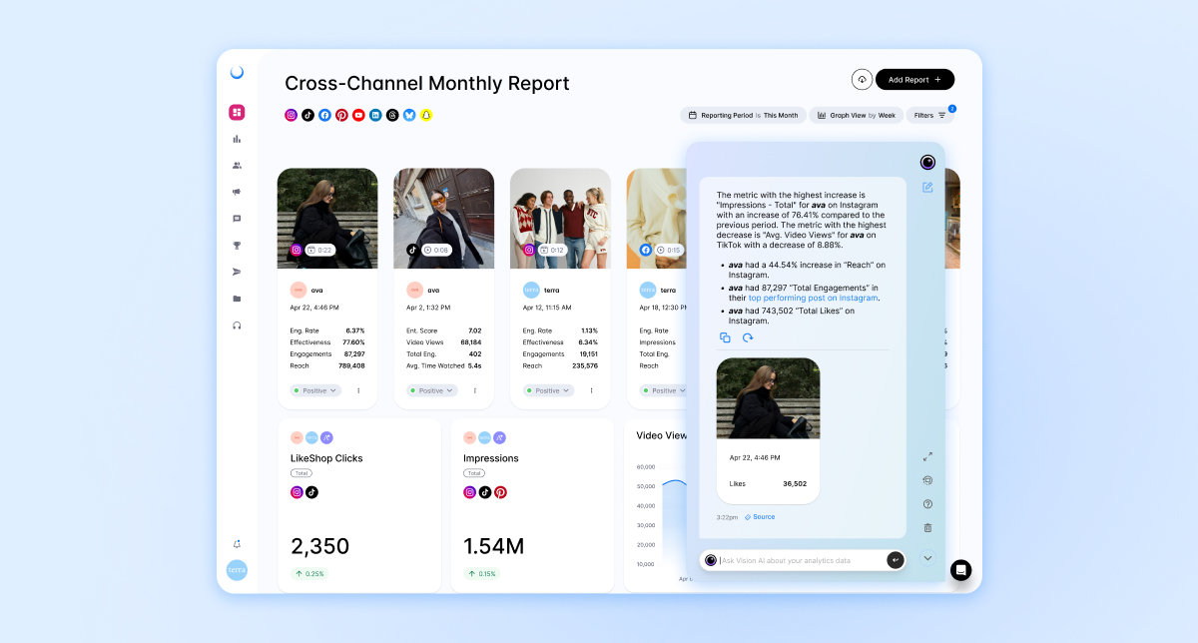
Task: Select LinkedIn channel icon under report title
Action: tap(375, 115)
